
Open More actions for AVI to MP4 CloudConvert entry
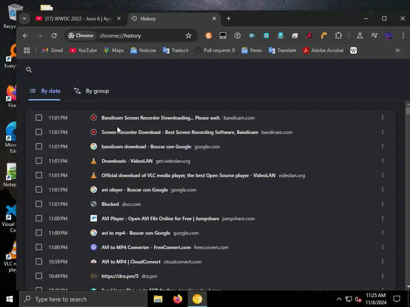pyautogui.click(x=382, y=261)
